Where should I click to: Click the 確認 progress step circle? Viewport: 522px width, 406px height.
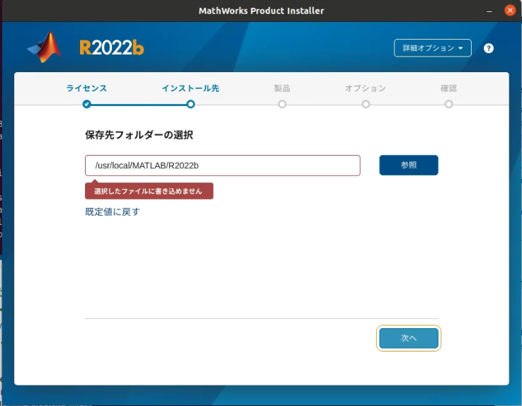pos(449,105)
